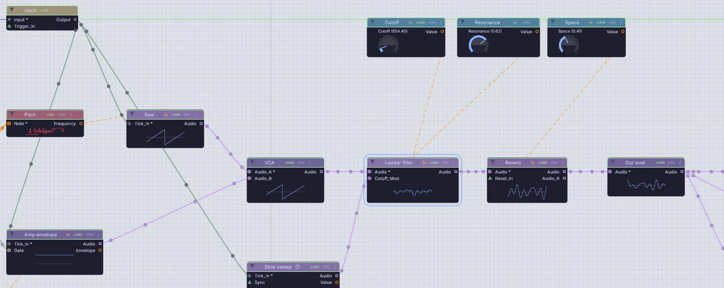The width and height of the screenshot is (724, 288).
Task: Click the Audio output port on Saw
Action: tap(201, 123)
